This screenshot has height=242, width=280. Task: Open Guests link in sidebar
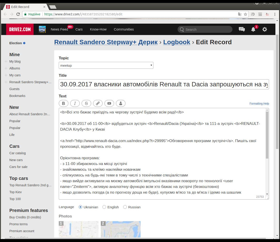click(14, 89)
